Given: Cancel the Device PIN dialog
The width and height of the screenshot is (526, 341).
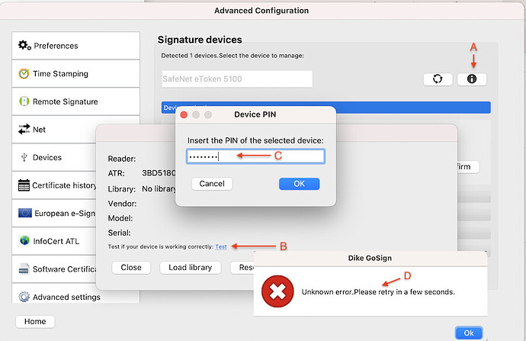Looking at the screenshot, I should click(x=211, y=184).
